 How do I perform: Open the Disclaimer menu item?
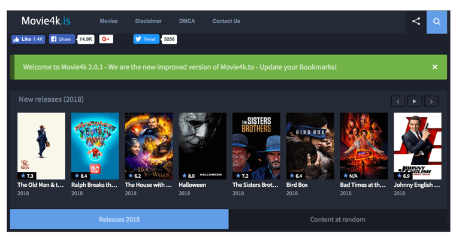pyautogui.click(x=148, y=21)
